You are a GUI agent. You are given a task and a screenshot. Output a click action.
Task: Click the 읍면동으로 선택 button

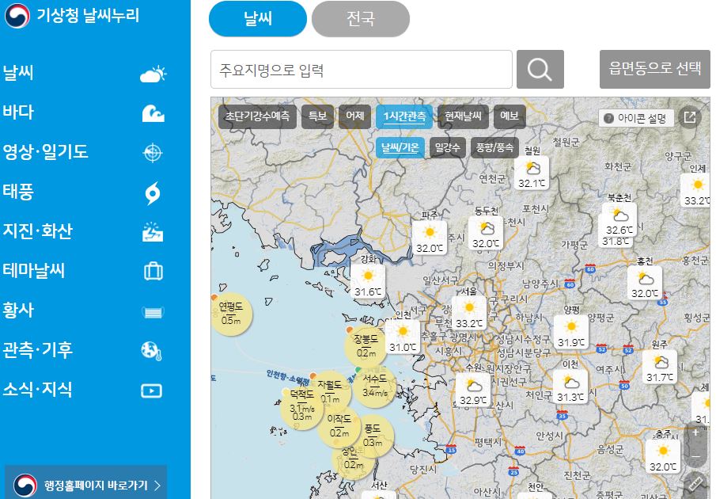pyautogui.click(x=655, y=69)
